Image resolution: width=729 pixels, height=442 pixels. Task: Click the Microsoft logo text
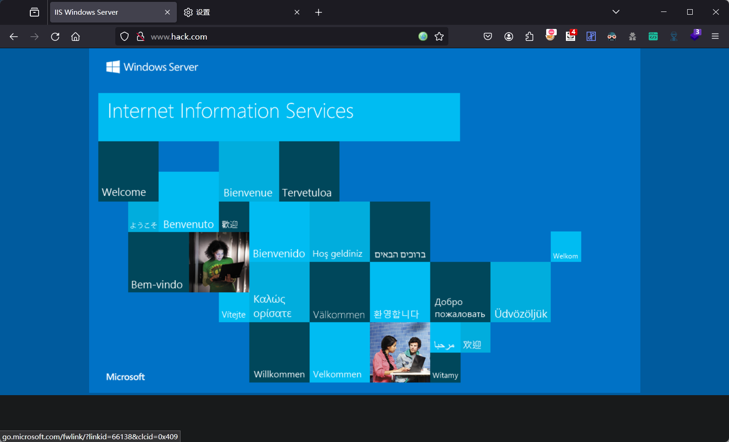(x=125, y=377)
